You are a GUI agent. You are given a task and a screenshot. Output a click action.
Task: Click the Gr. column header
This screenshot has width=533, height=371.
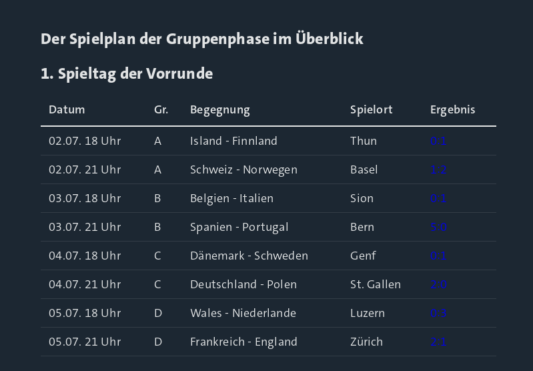(x=161, y=109)
